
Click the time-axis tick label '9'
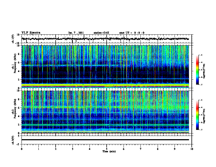[x=175, y=149]
